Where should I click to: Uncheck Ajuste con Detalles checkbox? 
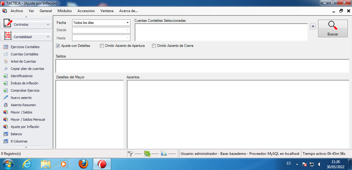click(58, 46)
